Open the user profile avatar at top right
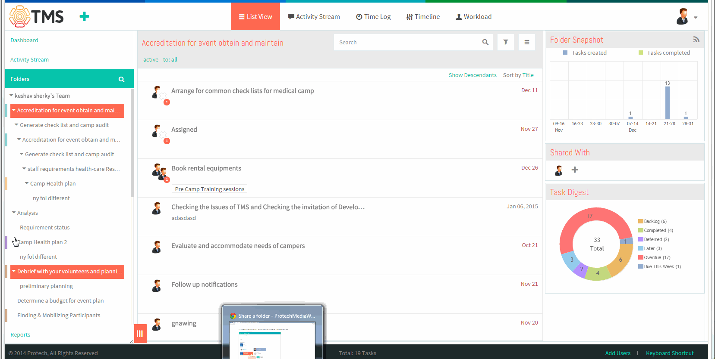This screenshot has width=715, height=359. [x=682, y=16]
